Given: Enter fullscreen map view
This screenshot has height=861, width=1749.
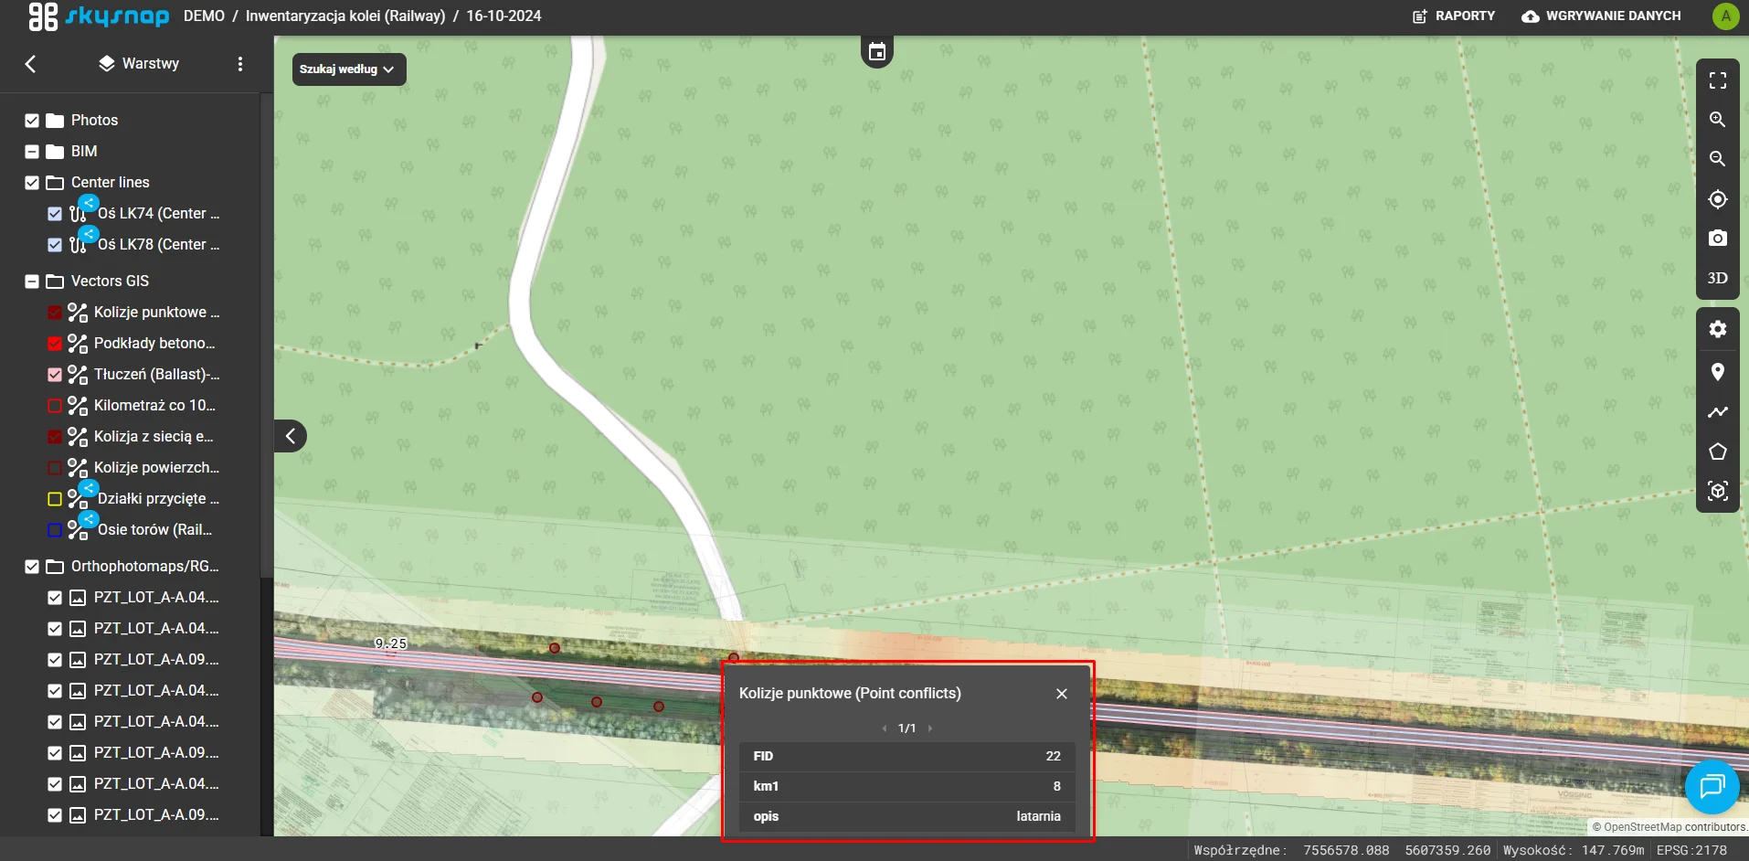Looking at the screenshot, I should click(1717, 80).
